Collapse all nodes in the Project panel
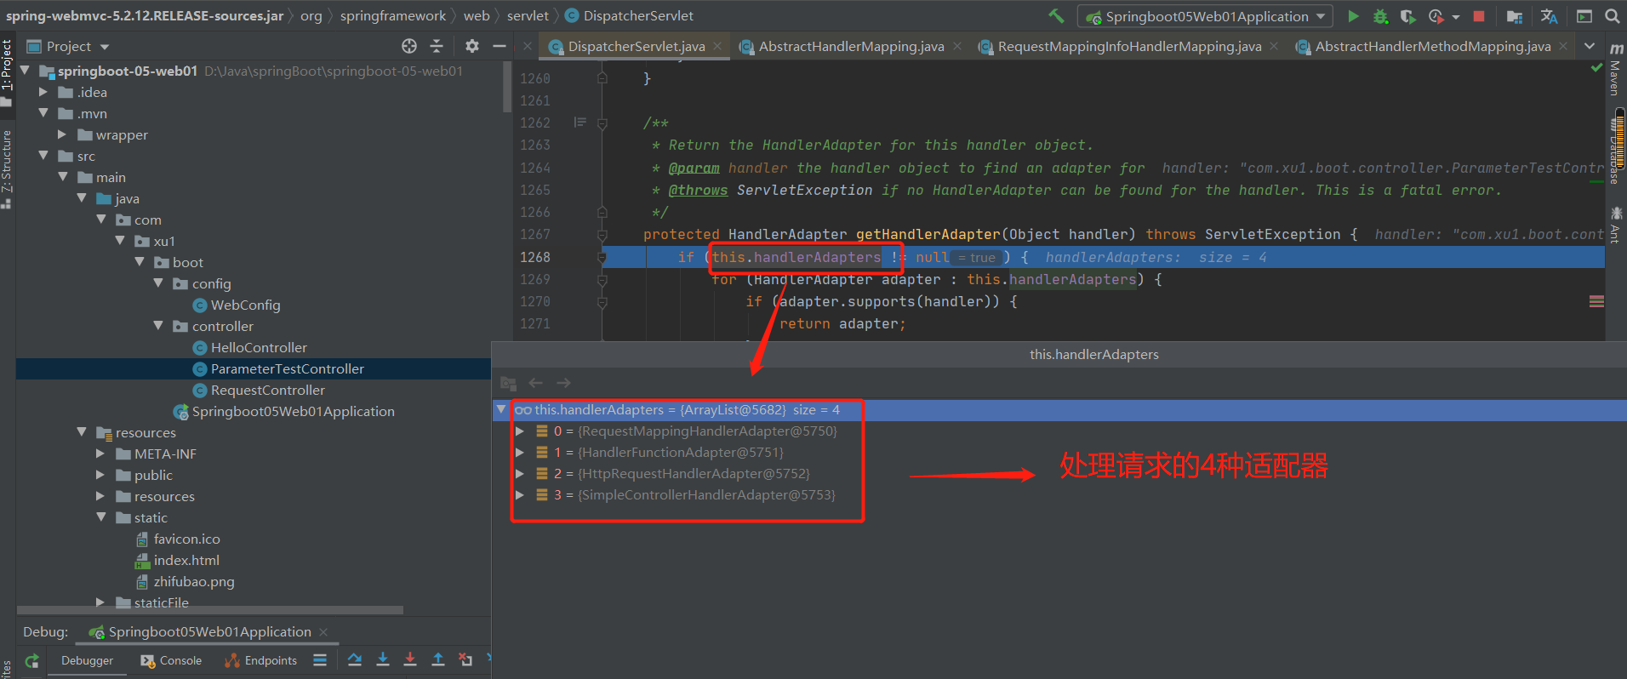This screenshot has width=1627, height=679. tap(437, 46)
